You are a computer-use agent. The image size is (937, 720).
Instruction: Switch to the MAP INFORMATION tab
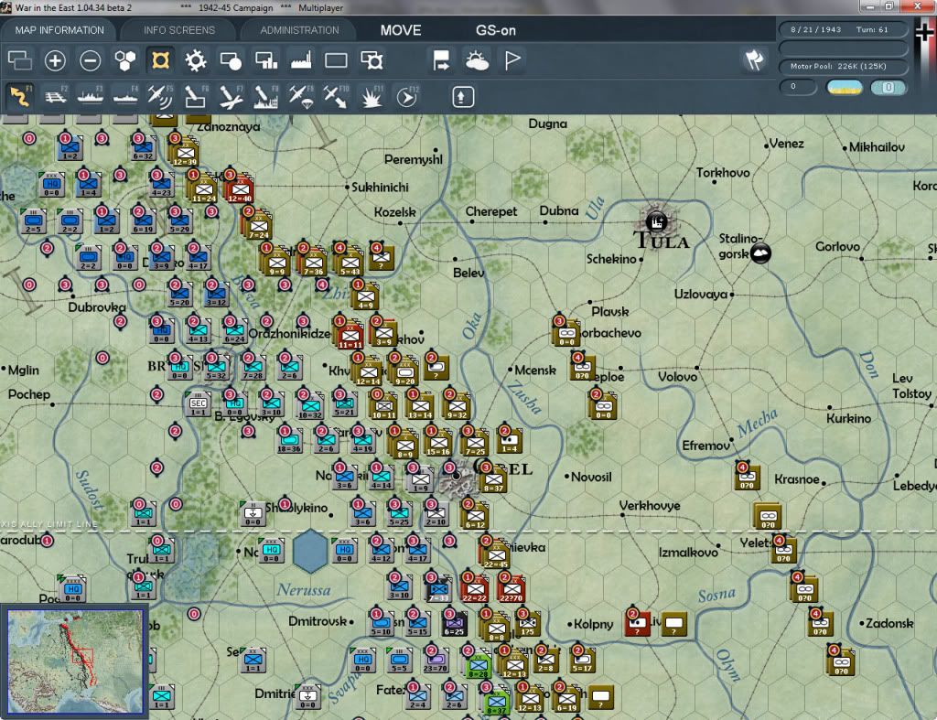(x=59, y=30)
